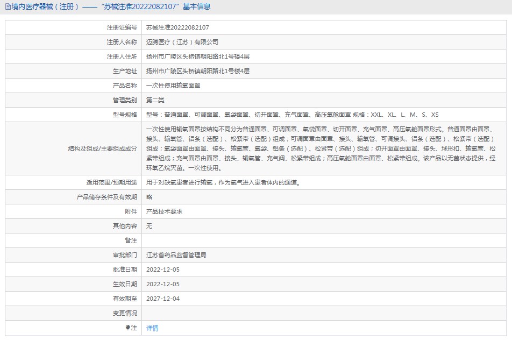Click address value in the 注册人住所 row
This screenshot has height=340, width=512.
coord(198,56)
